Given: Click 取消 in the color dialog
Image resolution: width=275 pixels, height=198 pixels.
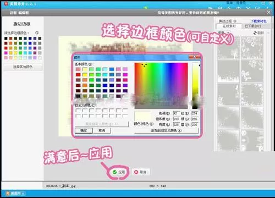Looking at the screenshot, I should tap(102, 130).
